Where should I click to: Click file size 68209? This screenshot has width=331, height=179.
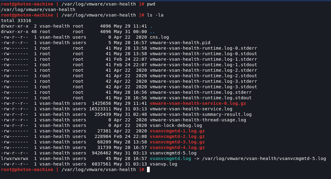[x=104, y=142]
